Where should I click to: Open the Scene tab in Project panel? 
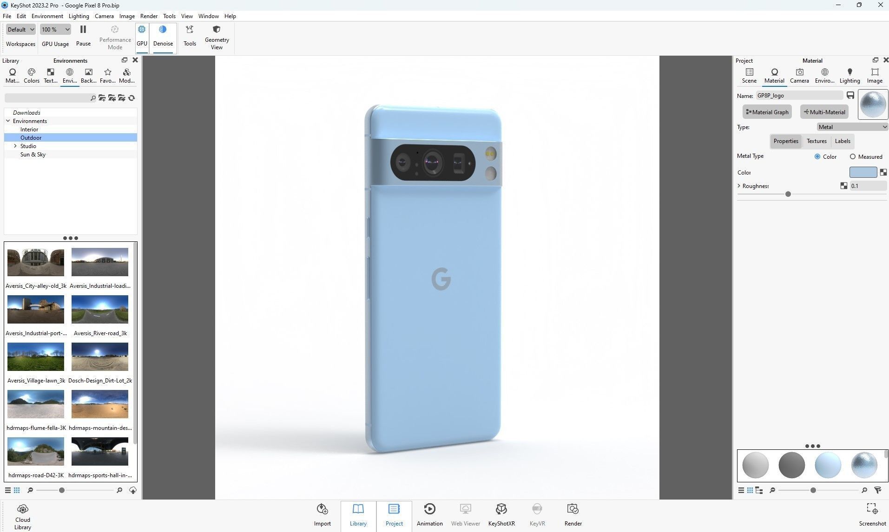pos(749,76)
